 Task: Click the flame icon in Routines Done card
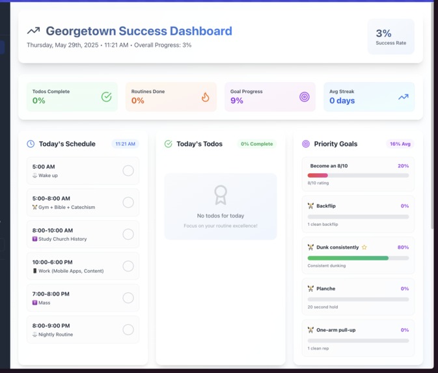click(x=205, y=97)
